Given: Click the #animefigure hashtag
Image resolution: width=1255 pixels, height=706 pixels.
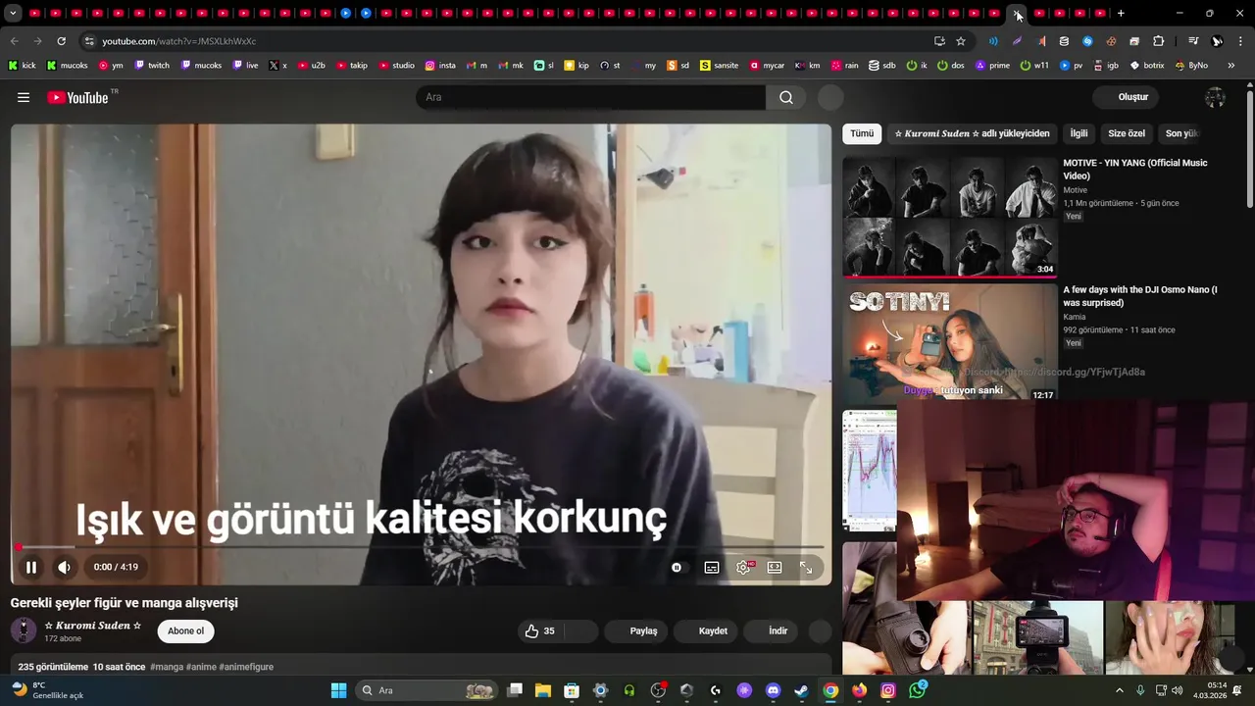Looking at the screenshot, I should click(x=246, y=667).
